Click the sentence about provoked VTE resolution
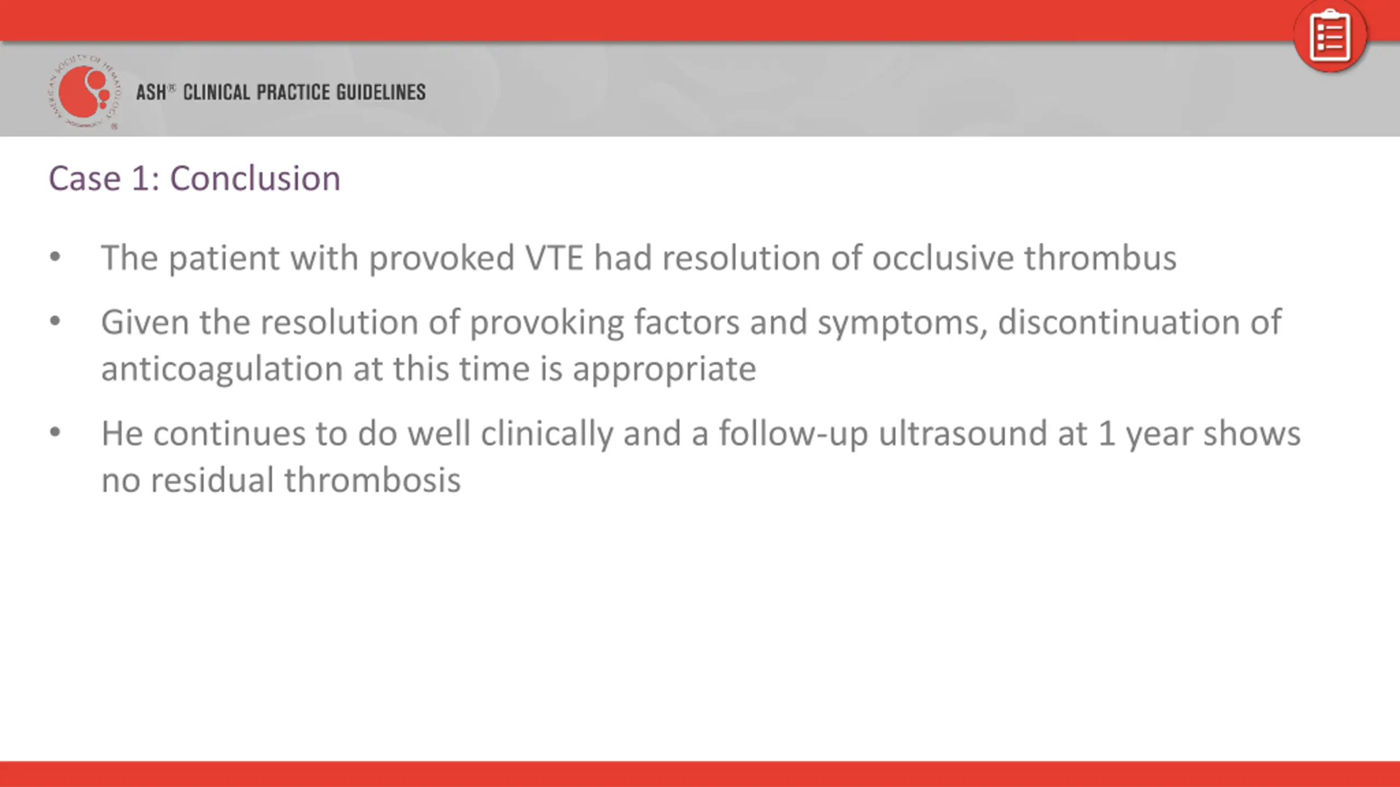Screen dimensions: 1400x787 click(639, 258)
